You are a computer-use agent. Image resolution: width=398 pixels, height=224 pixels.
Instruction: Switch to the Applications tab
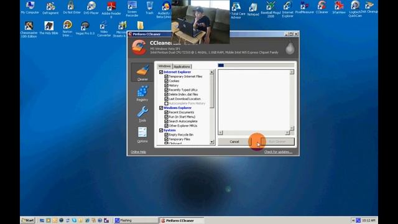(182, 67)
